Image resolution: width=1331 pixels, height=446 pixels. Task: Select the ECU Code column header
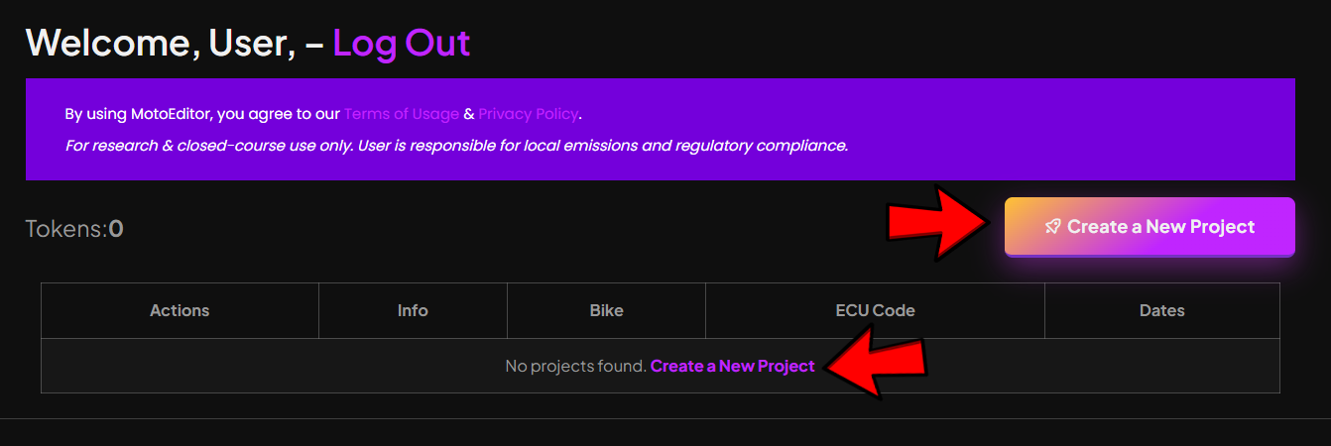[x=875, y=310]
